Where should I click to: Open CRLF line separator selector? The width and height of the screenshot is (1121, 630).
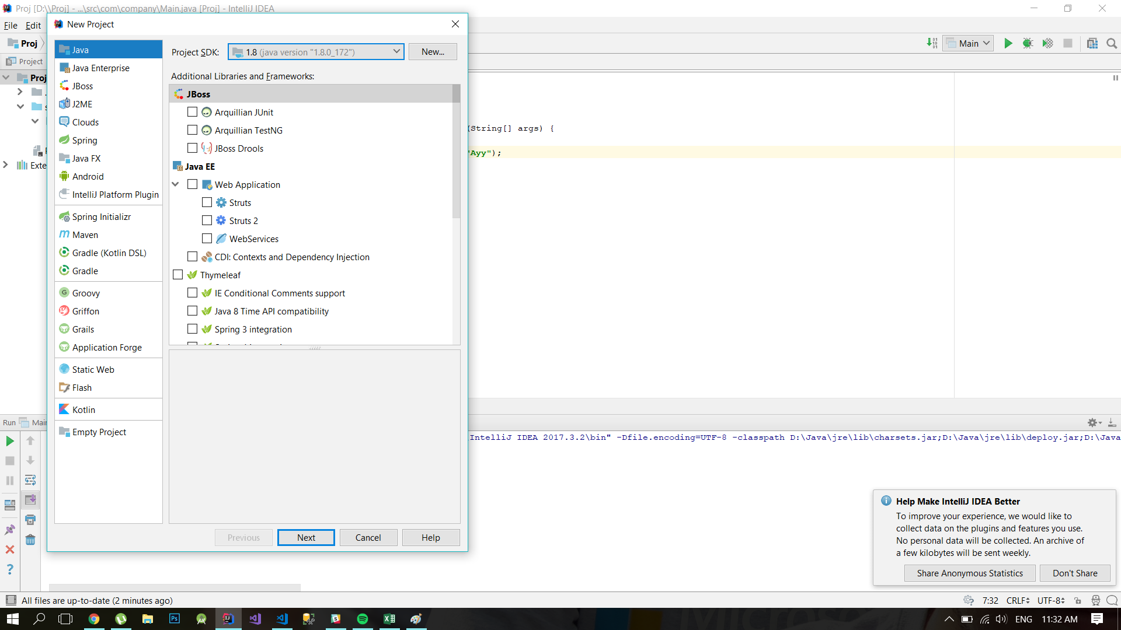(1018, 600)
